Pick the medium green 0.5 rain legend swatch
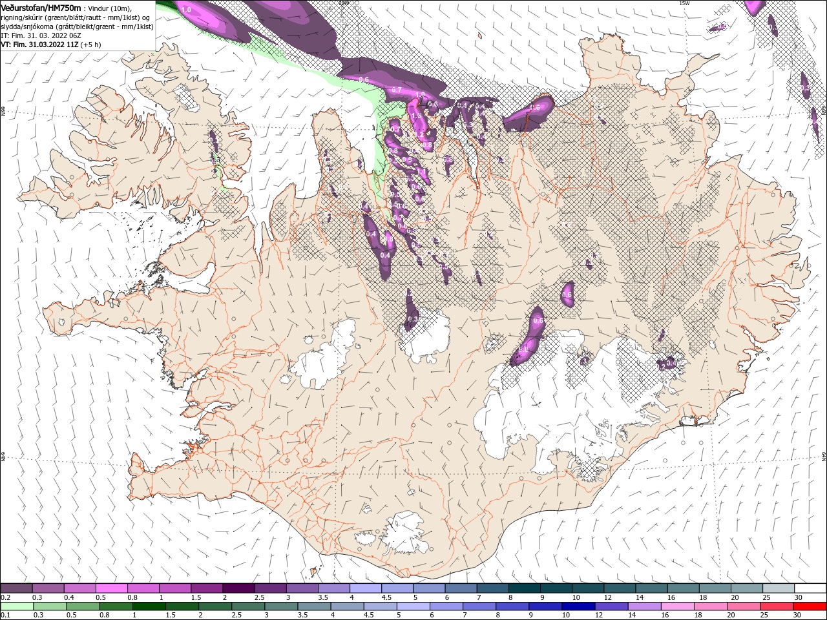This screenshot has height=620, width=827. (83, 606)
